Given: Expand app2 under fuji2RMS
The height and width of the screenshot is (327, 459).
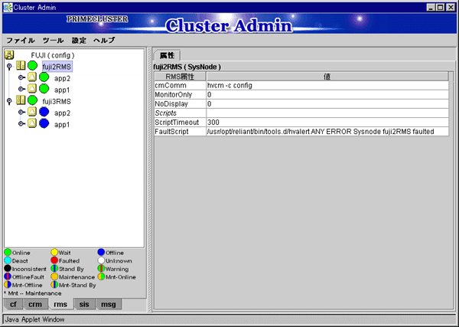Looking at the screenshot, I should pos(21,77).
